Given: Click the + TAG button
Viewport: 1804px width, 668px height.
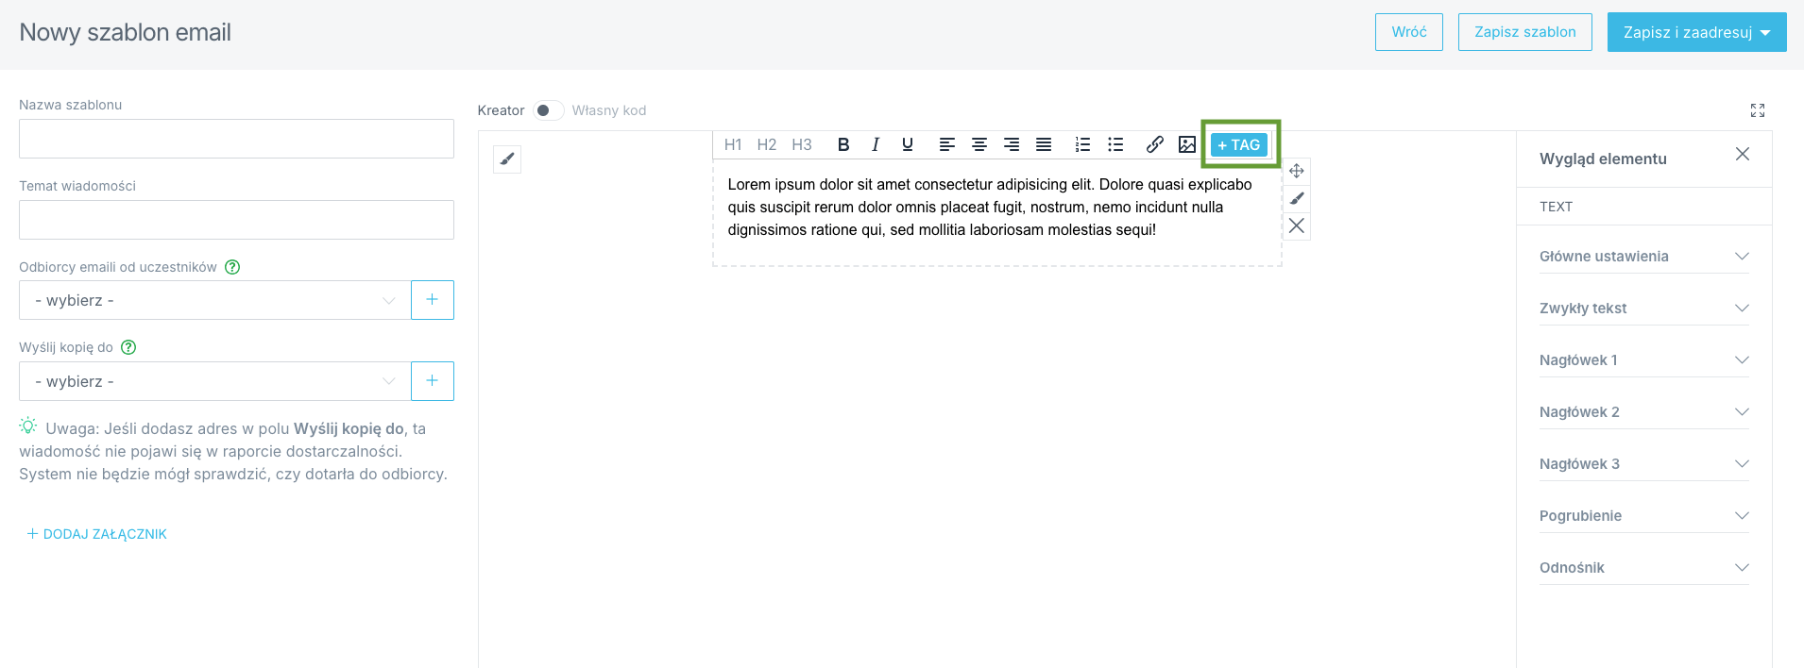Looking at the screenshot, I should point(1239,144).
